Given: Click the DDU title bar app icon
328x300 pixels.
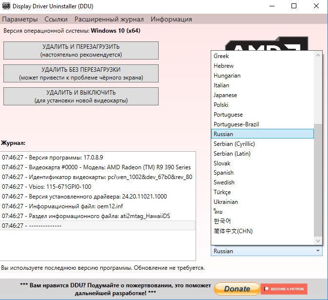Looking at the screenshot, I should click(6, 6).
